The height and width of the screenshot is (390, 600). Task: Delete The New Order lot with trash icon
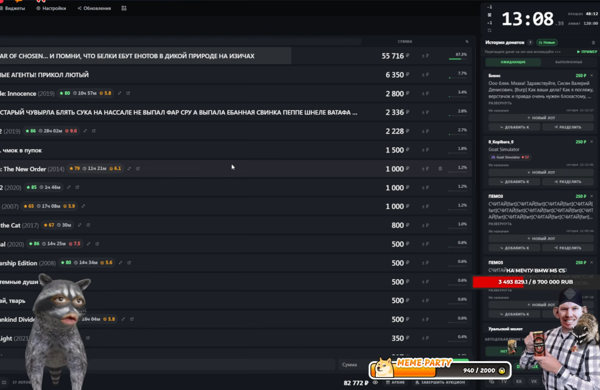[x=440, y=169]
